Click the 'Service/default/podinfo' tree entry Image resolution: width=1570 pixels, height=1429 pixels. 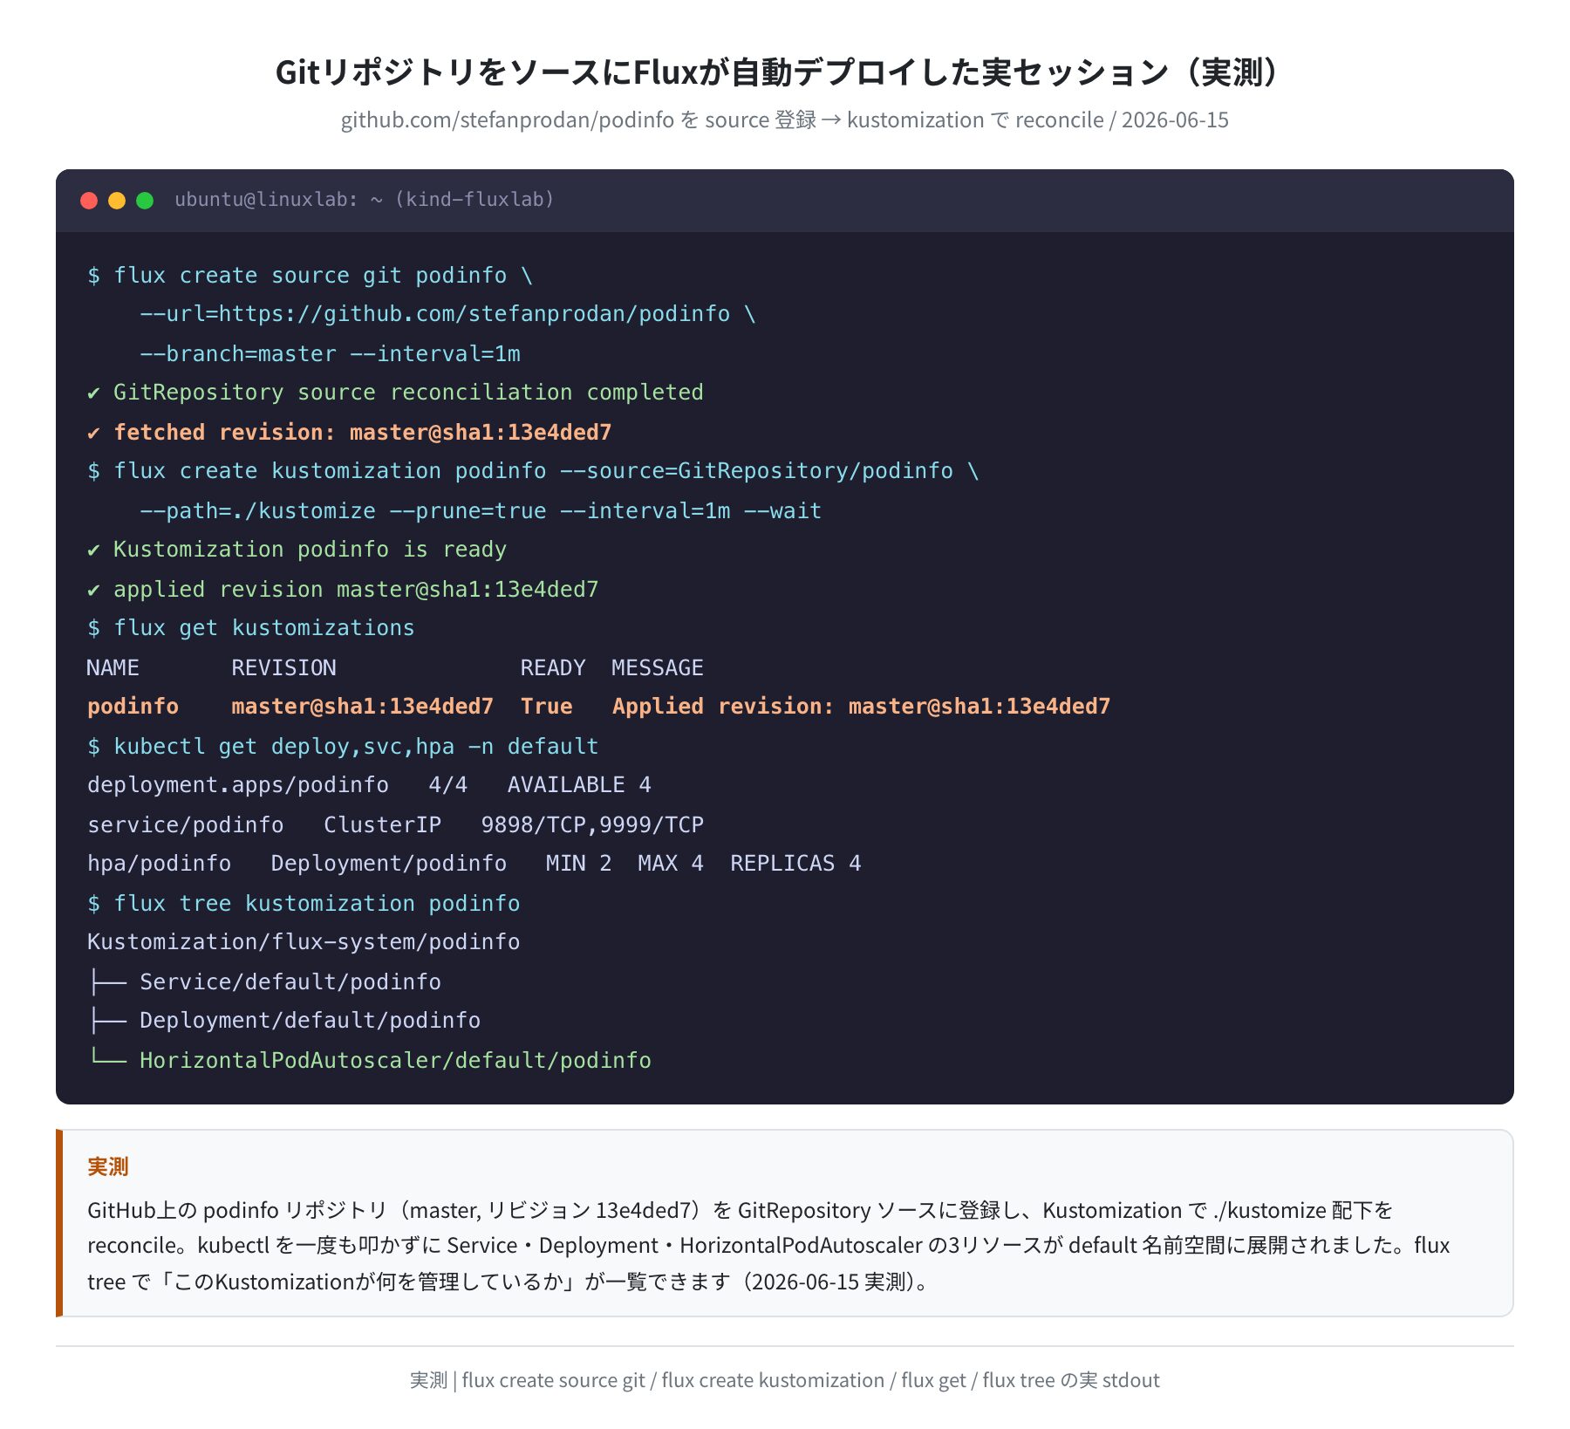(290, 982)
